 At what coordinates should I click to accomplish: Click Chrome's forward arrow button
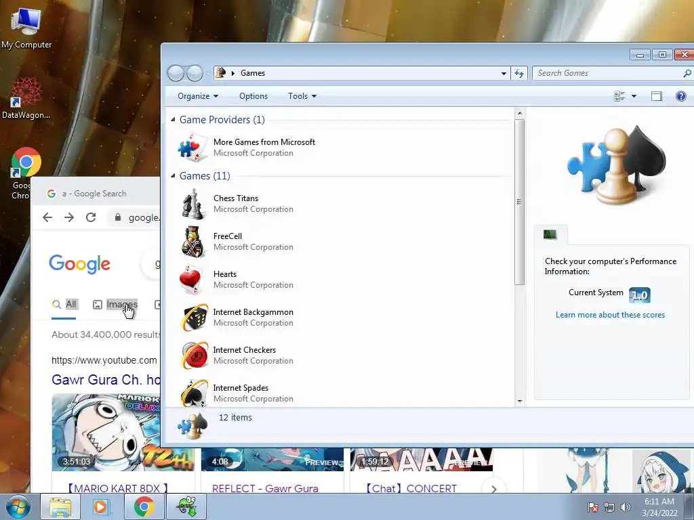click(69, 217)
